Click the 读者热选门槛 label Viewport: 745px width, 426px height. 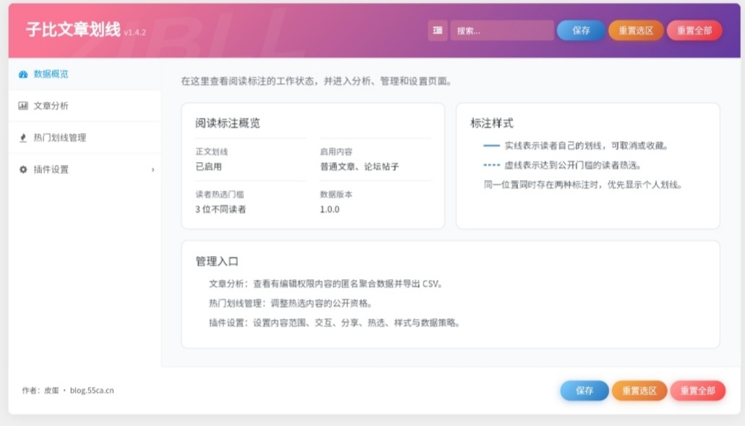219,195
